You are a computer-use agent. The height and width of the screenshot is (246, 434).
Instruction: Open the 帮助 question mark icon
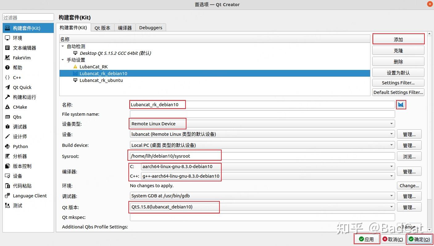(x=7, y=67)
